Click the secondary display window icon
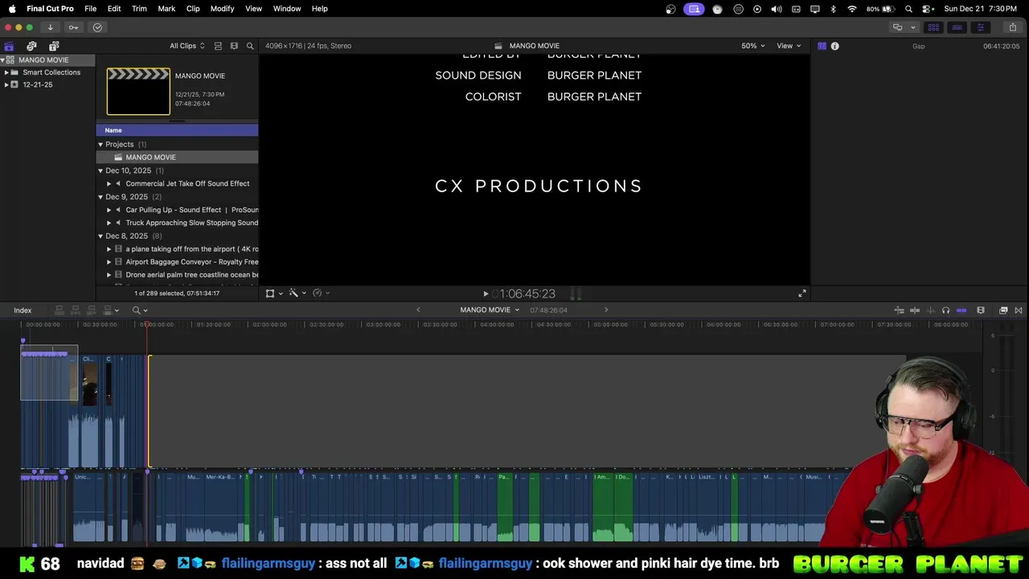 tap(897, 27)
